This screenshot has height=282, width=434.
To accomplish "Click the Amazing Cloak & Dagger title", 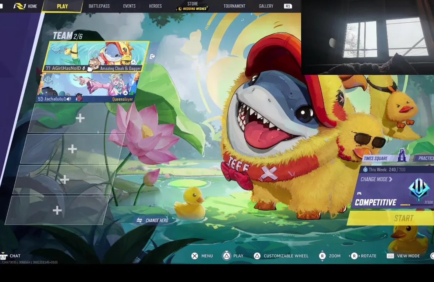I will 120,68.
